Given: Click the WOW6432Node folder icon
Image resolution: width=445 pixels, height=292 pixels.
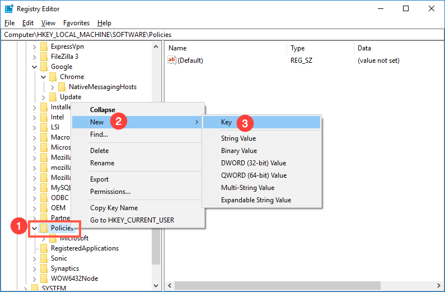Looking at the screenshot, I should (x=44, y=279).
